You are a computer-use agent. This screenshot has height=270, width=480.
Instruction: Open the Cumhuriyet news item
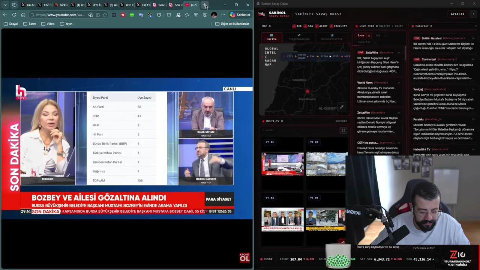point(444,69)
